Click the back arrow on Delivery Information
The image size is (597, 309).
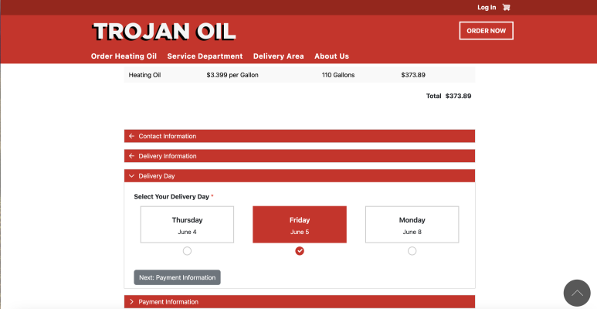click(x=131, y=156)
